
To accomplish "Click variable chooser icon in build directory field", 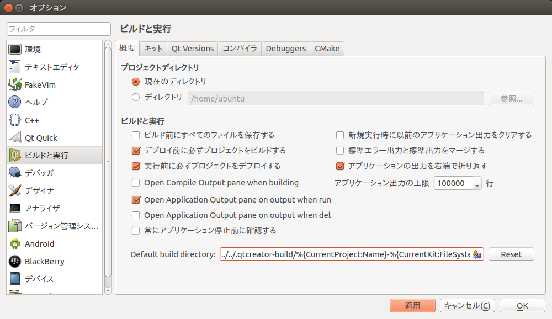I will point(477,254).
